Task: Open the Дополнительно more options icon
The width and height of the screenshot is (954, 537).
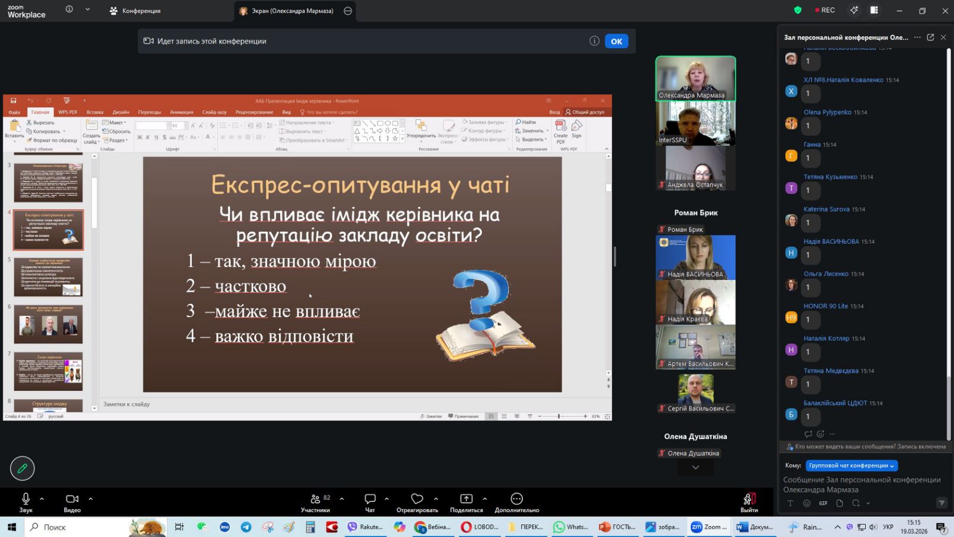Action: point(516,502)
